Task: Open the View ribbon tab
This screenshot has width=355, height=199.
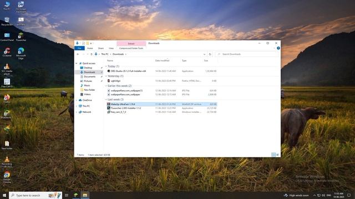Action: [111, 48]
